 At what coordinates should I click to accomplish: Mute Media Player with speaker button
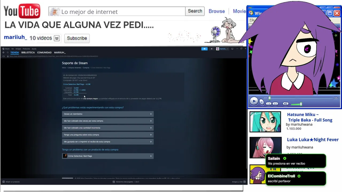pos(286,104)
